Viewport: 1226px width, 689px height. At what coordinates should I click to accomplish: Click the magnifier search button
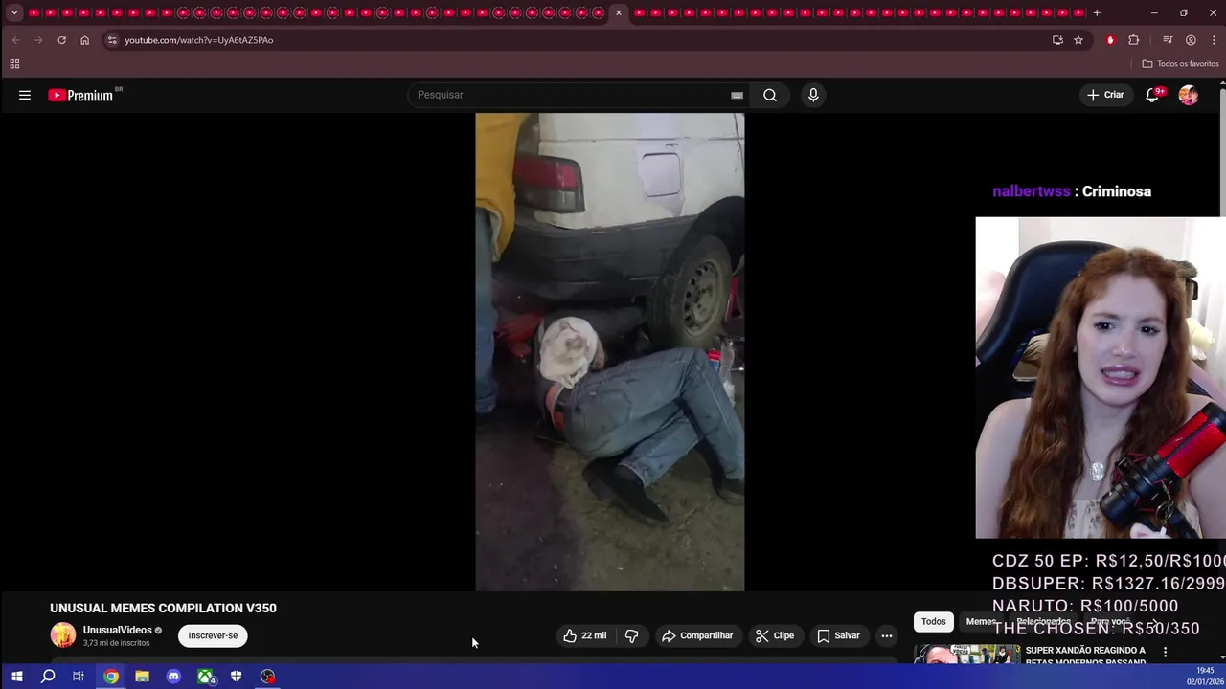770,95
